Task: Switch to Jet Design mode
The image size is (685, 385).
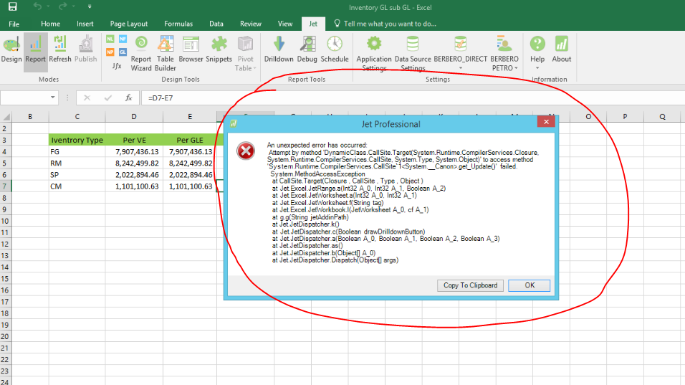Action: pyautogui.click(x=11, y=49)
